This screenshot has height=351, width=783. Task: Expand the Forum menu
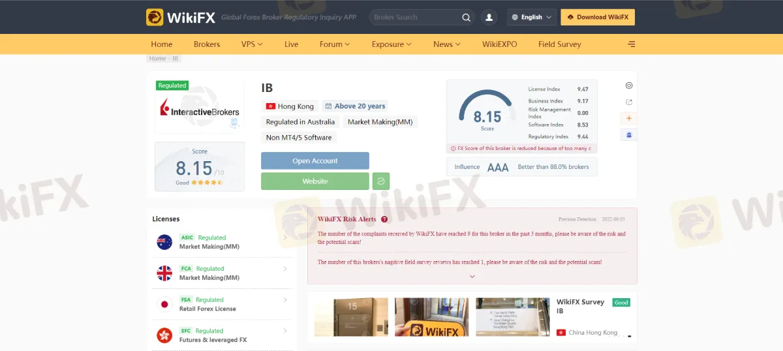coord(335,44)
